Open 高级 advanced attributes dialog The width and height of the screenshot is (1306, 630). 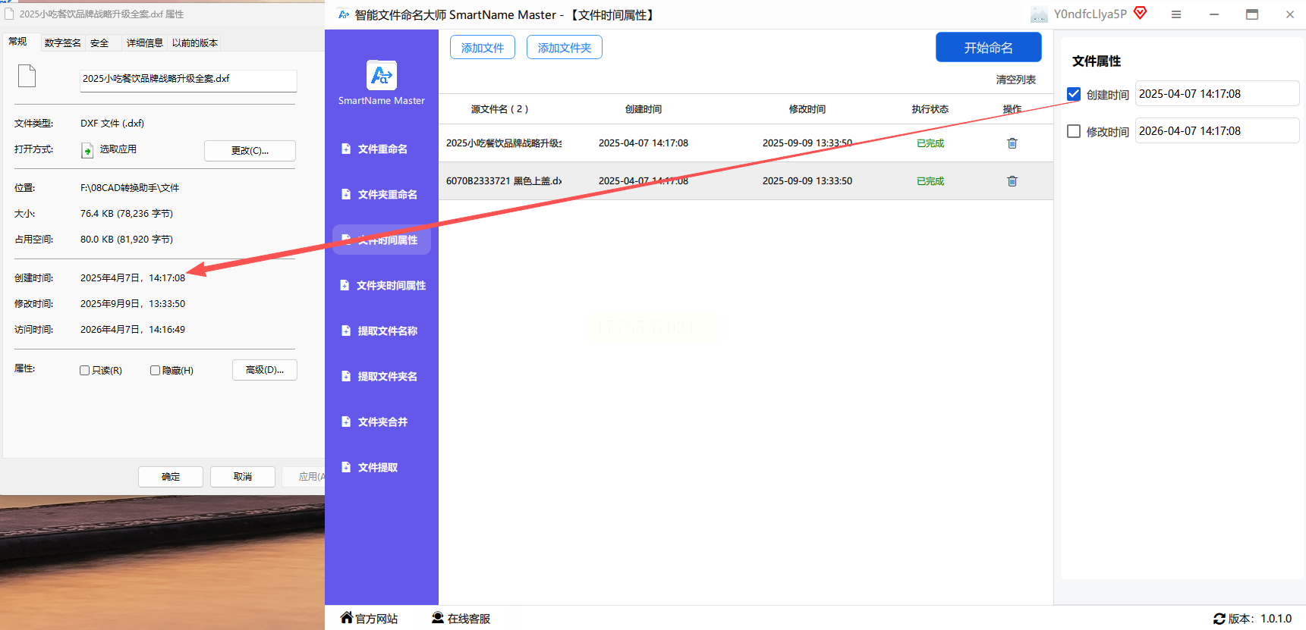(264, 370)
